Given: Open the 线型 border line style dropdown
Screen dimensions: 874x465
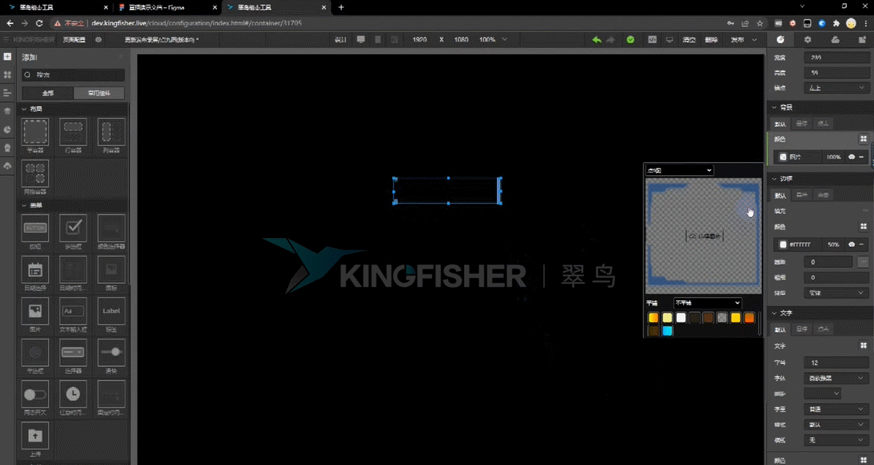Looking at the screenshot, I should click(836, 293).
